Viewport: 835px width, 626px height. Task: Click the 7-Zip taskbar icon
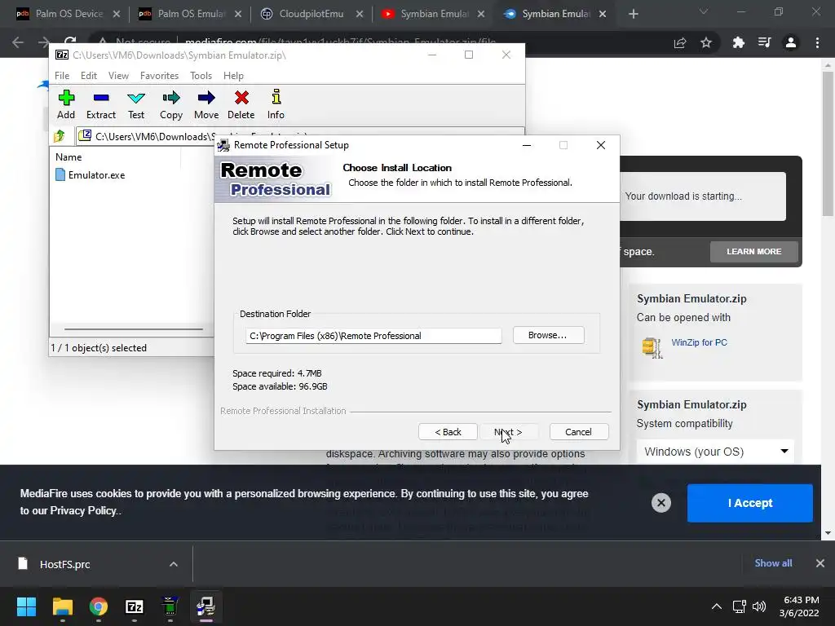click(135, 606)
